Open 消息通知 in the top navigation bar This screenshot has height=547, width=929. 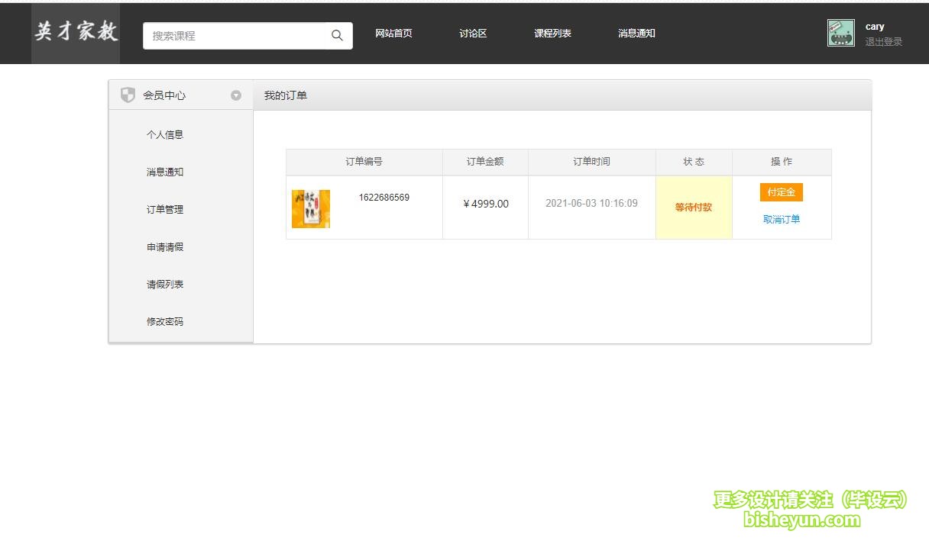(x=636, y=34)
